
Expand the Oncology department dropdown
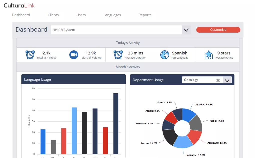click(x=227, y=80)
